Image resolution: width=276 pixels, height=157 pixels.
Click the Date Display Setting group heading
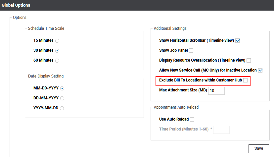point(46,76)
